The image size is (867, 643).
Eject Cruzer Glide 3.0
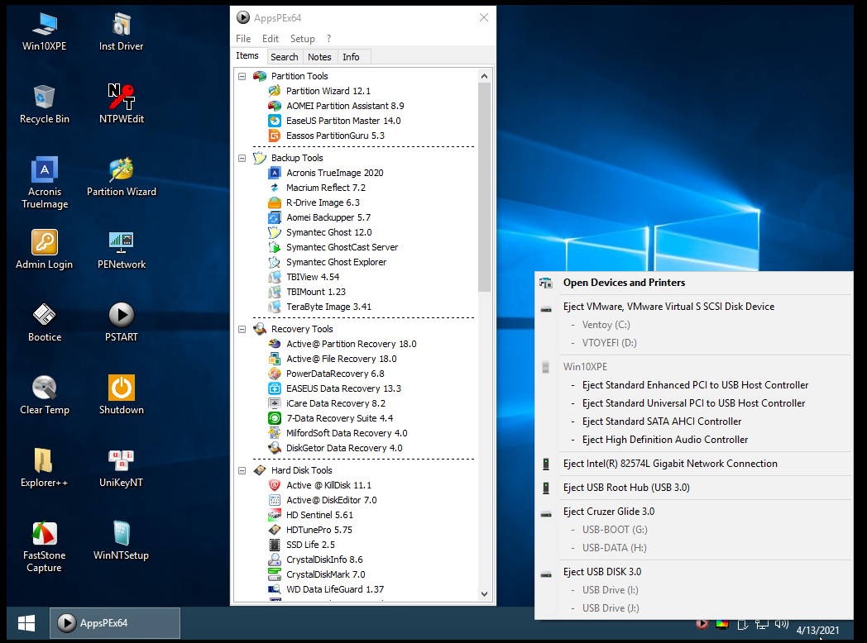pos(693,512)
